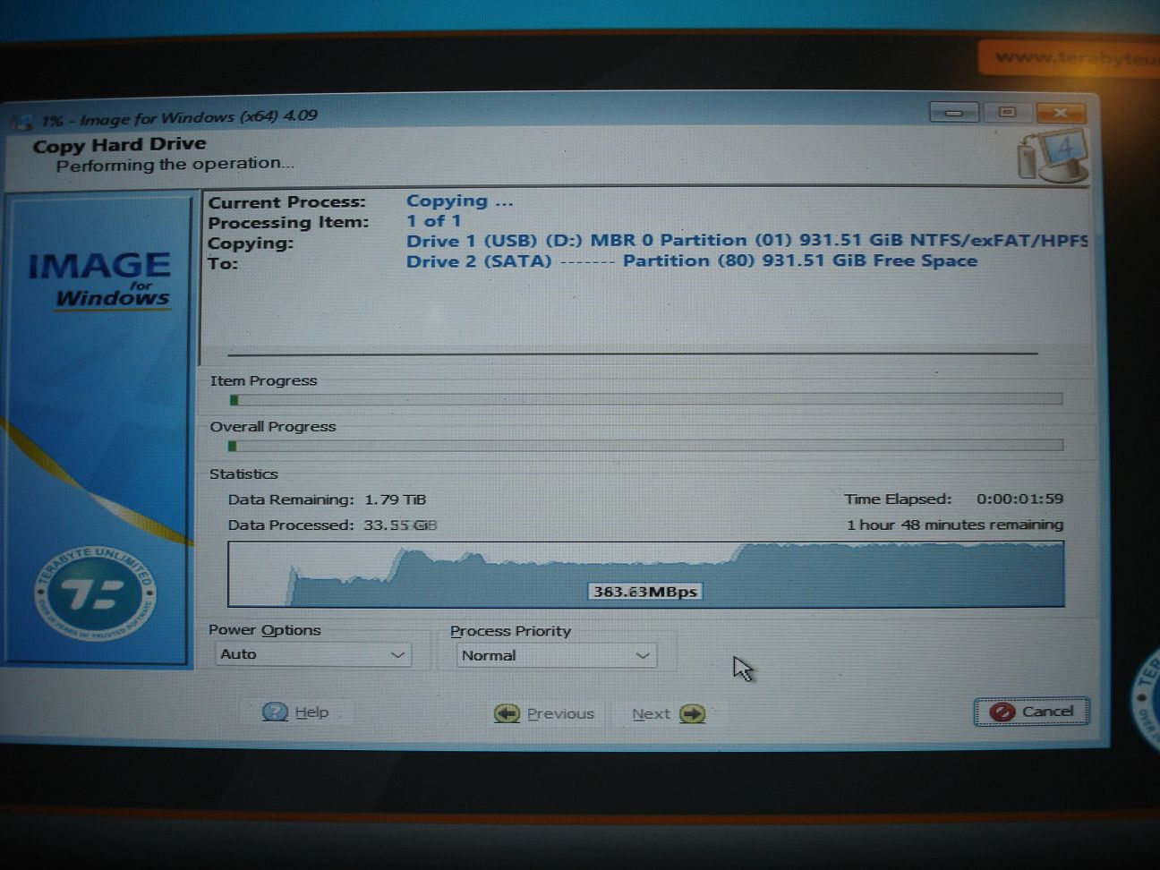Viewport: 1160px width, 870px height.
Task: Click the Data Remaining value 1.79 TiB
Action: [x=395, y=499]
